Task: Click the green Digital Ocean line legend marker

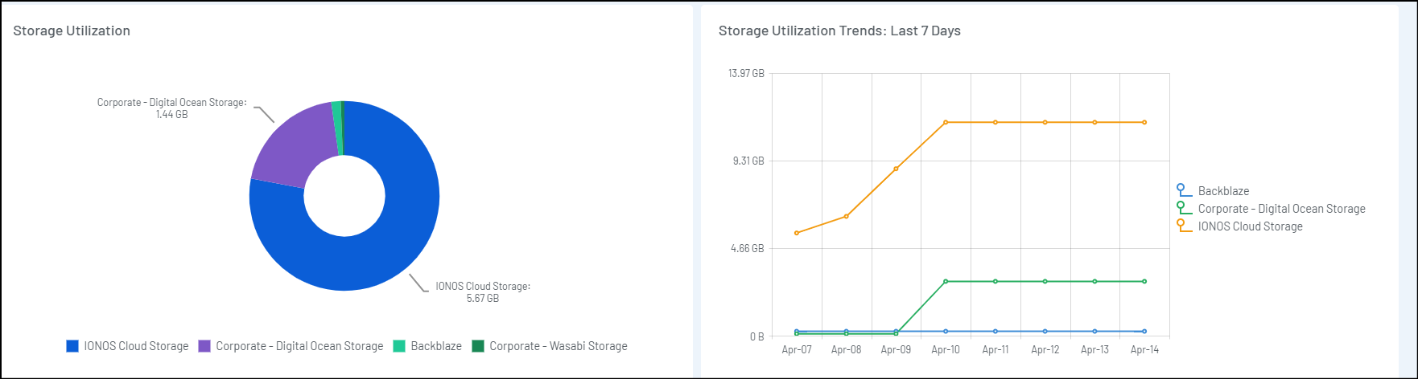Action: pyautogui.click(x=1182, y=208)
